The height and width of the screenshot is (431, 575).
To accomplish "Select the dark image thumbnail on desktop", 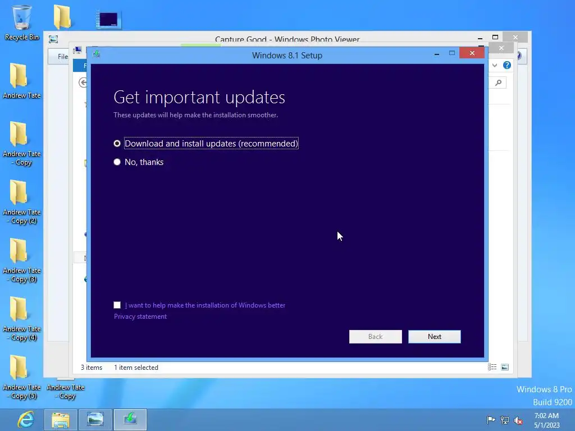I will click(x=108, y=20).
